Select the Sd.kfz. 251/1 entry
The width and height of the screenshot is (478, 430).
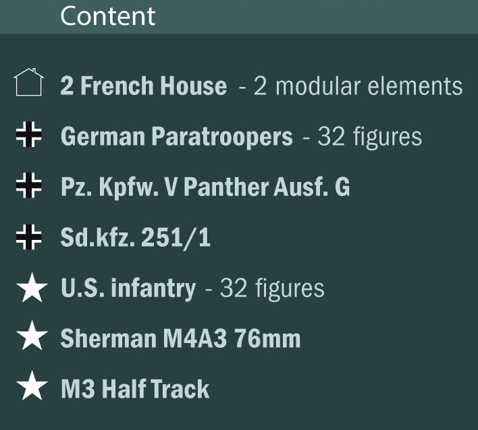tap(135, 237)
